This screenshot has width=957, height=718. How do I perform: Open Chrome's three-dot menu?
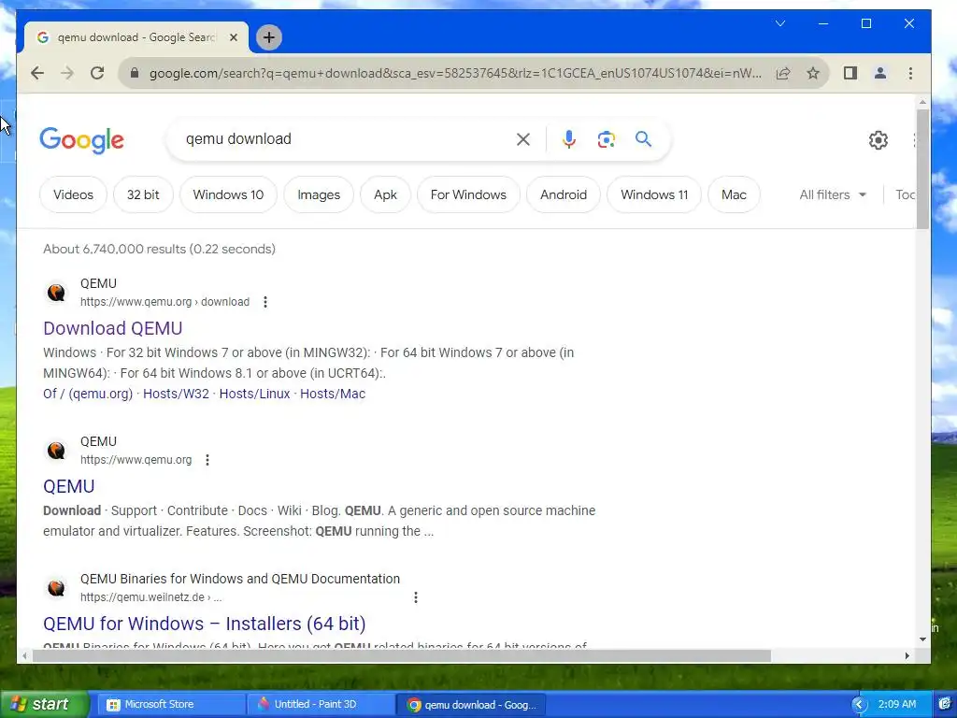point(910,73)
